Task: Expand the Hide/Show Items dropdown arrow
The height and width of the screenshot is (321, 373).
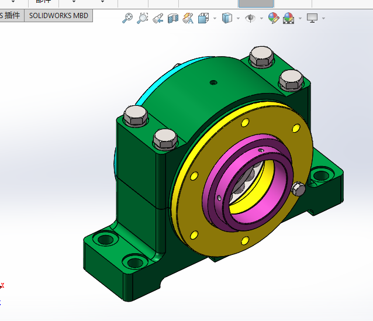Action: click(x=261, y=18)
